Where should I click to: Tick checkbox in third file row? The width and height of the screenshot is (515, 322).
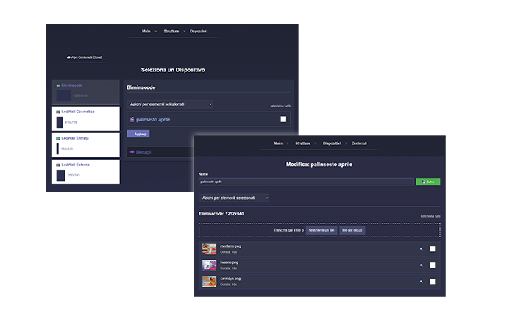[433, 282]
